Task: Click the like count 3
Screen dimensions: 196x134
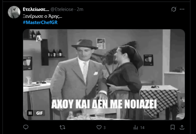Action: tap(105, 128)
